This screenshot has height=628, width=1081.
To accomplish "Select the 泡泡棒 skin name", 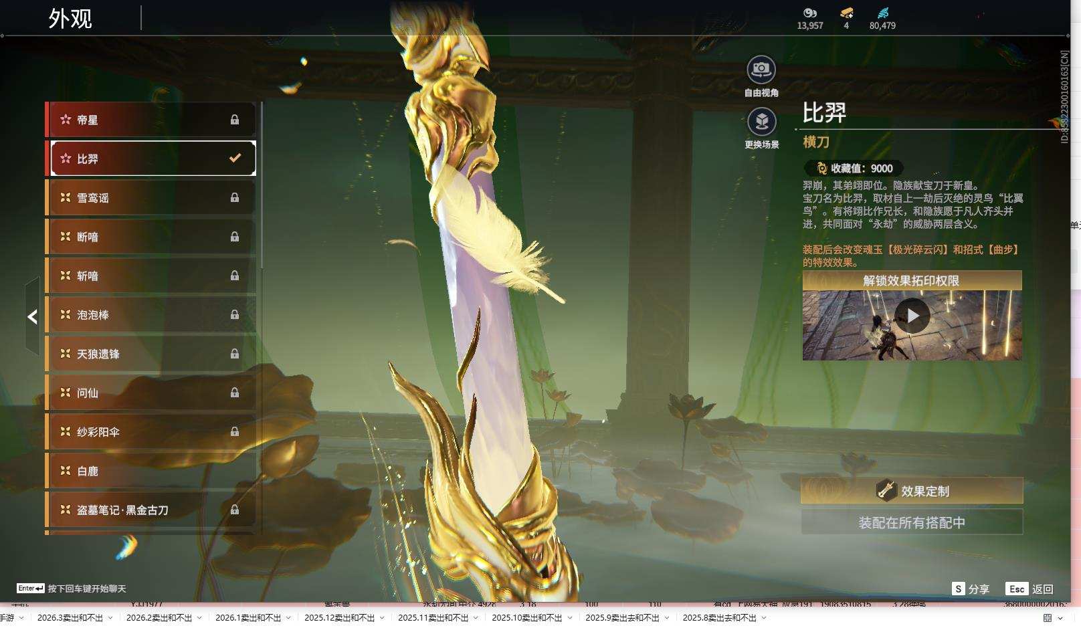I will coord(93,315).
